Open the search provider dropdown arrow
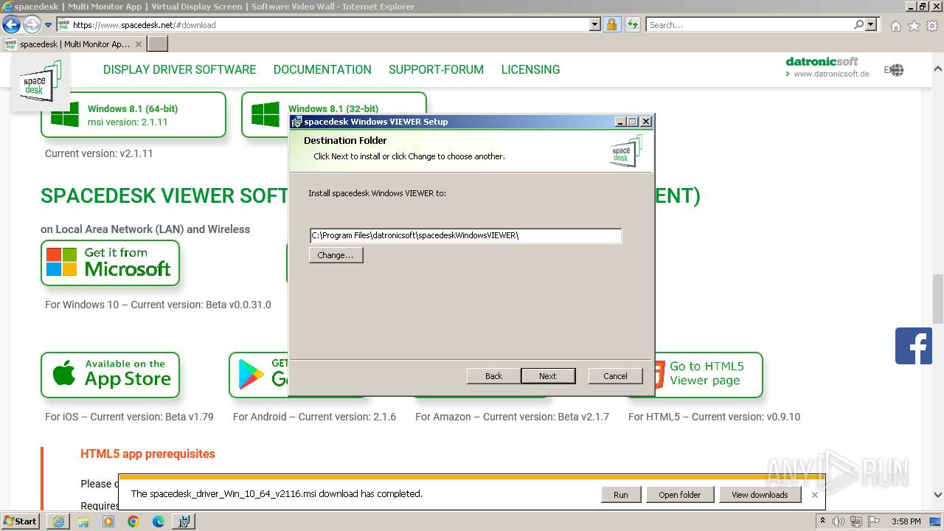944x531 pixels. pyautogui.click(x=871, y=24)
